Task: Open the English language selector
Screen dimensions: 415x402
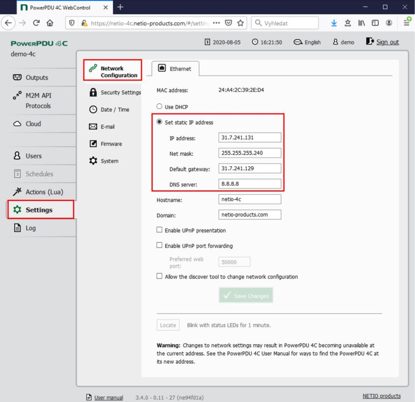Action: click(308, 42)
